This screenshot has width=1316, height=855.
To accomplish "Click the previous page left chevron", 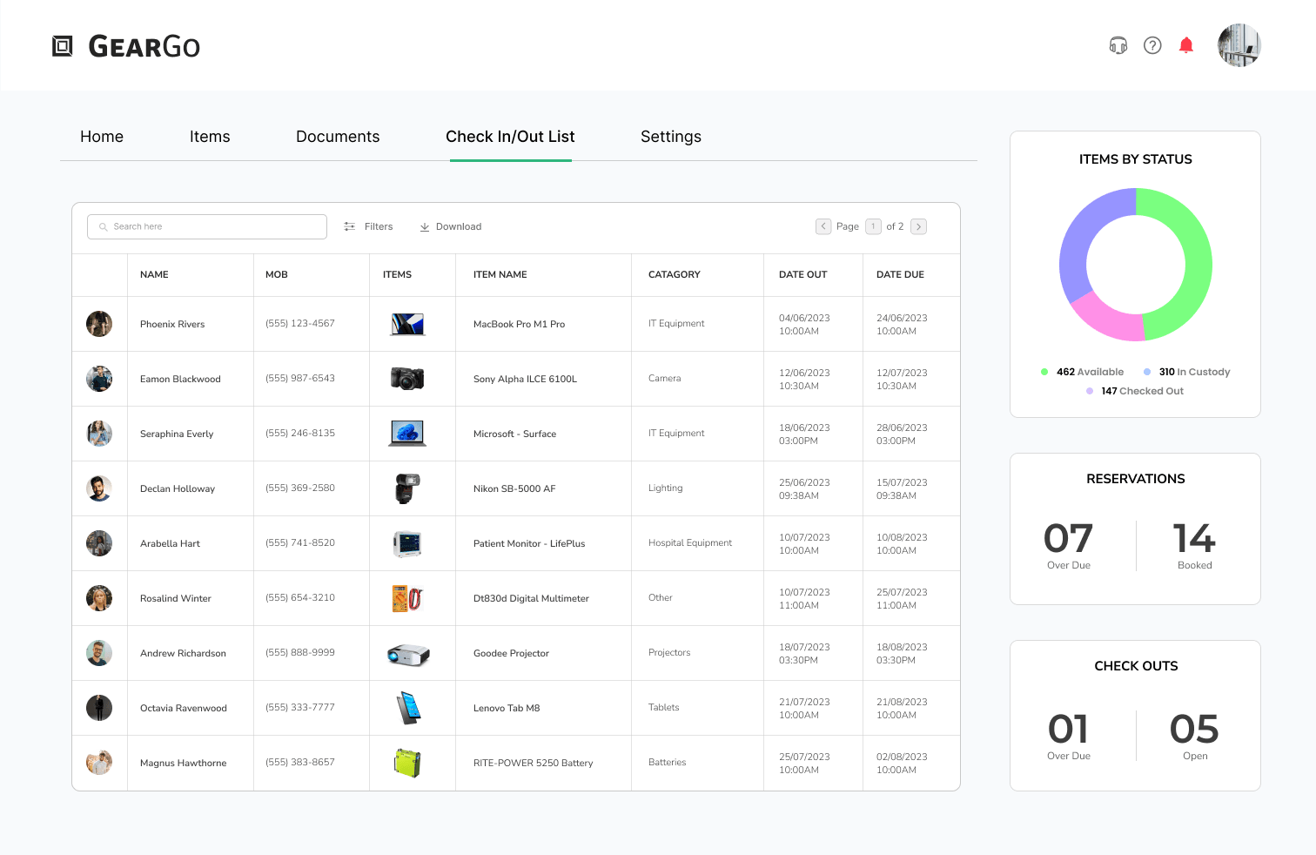I will click(823, 226).
